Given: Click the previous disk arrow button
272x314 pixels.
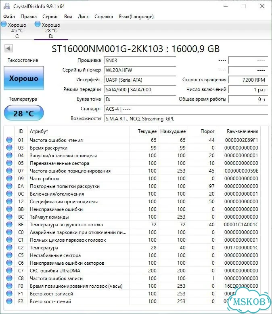Looking at the screenshot, I should click(x=8, y=48).
